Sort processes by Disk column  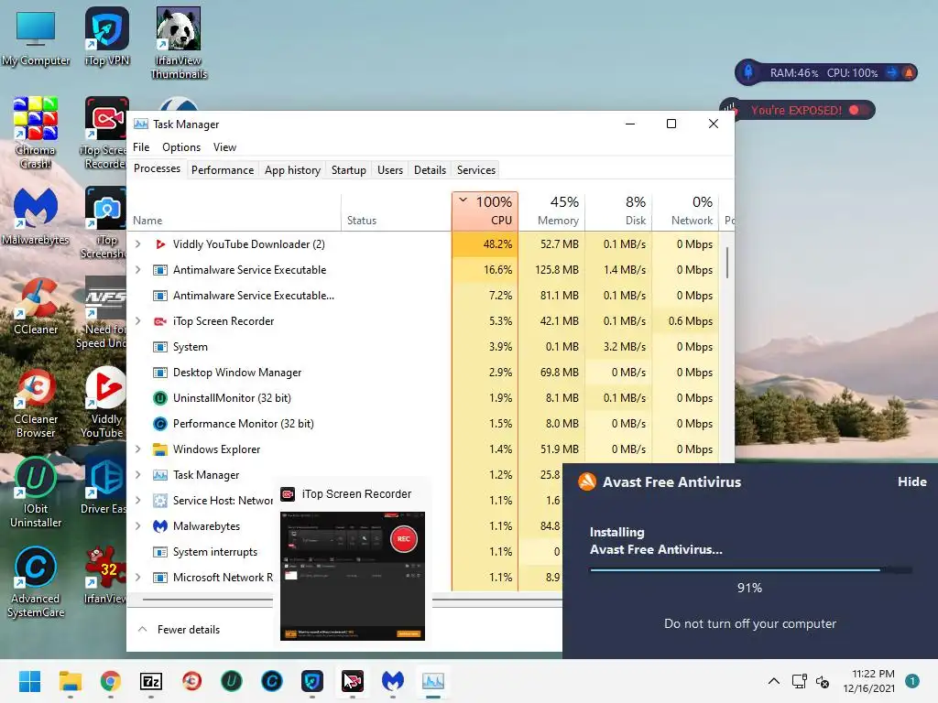point(618,211)
